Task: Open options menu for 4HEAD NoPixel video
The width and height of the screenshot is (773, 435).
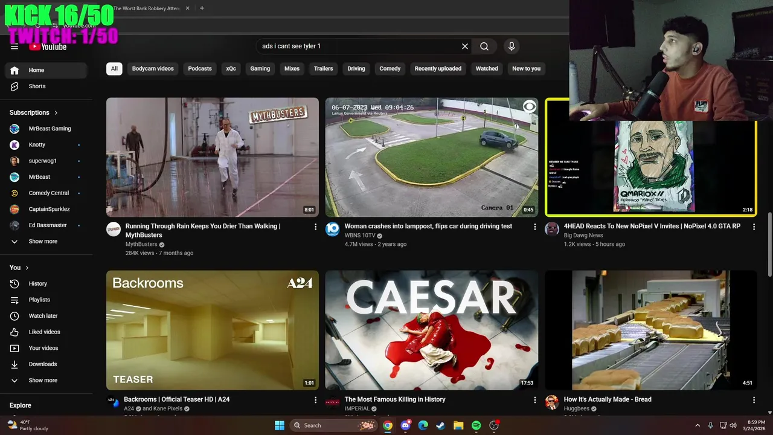Action: (x=754, y=227)
